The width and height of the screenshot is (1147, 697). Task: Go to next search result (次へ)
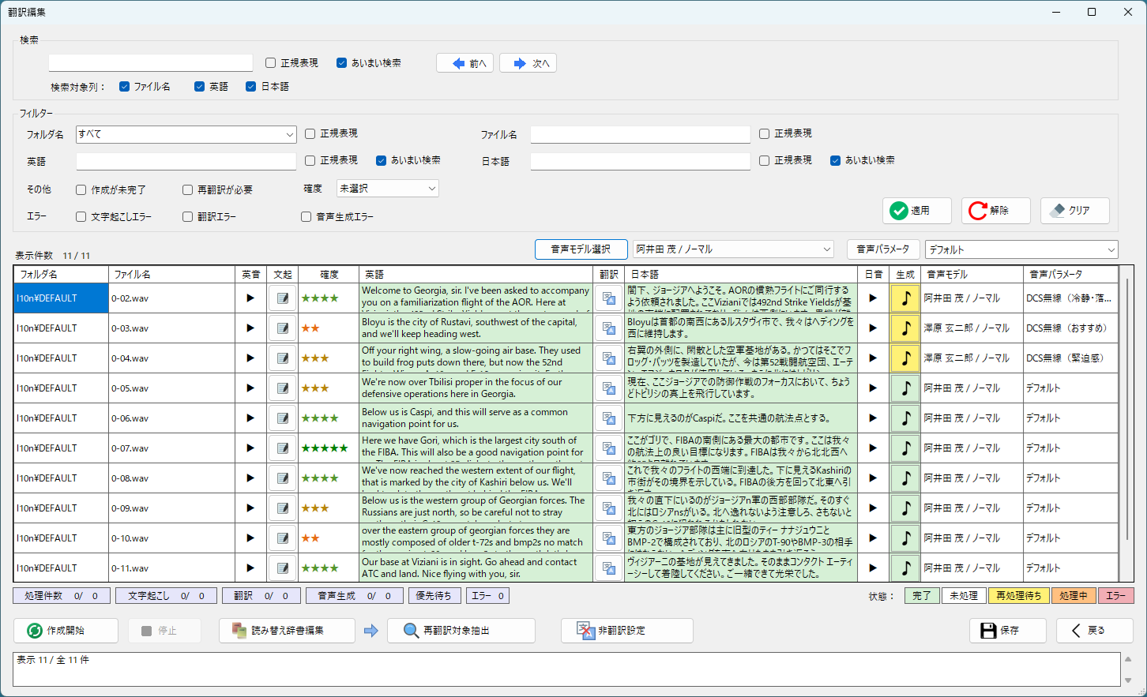[x=528, y=63]
